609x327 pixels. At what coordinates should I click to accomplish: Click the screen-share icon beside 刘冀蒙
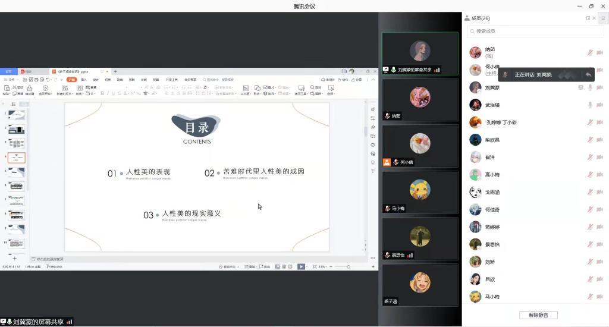(x=580, y=87)
